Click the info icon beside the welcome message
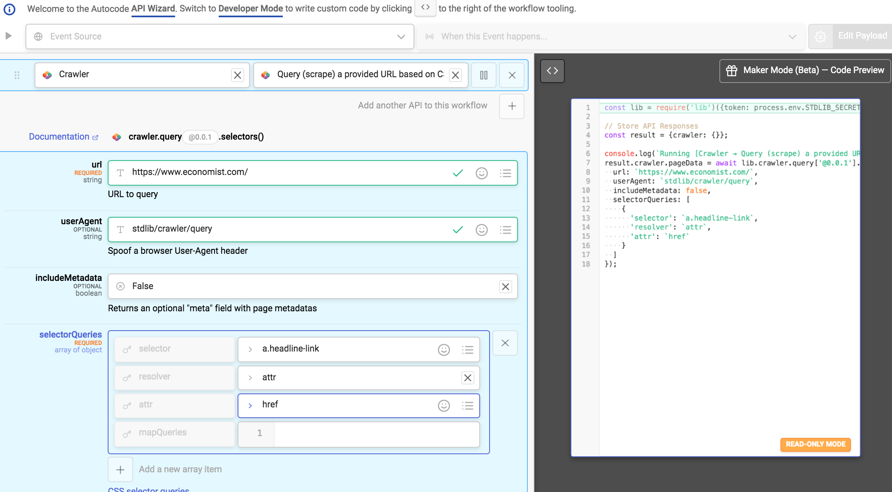 [9, 9]
